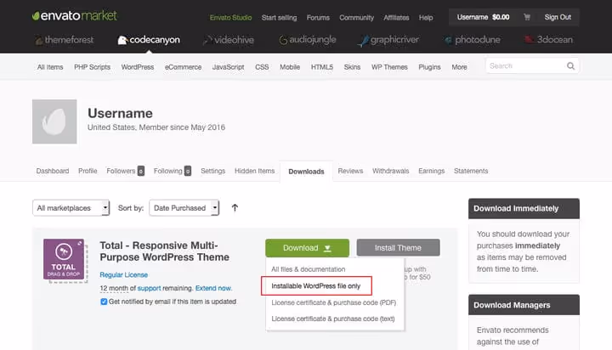The width and height of the screenshot is (612, 350).
Task: Choose All files & documentation option
Action: click(x=309, y=269)
